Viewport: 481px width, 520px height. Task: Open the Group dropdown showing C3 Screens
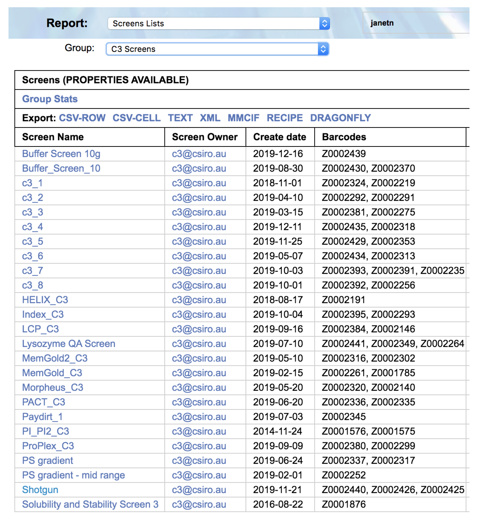(217, 49)
